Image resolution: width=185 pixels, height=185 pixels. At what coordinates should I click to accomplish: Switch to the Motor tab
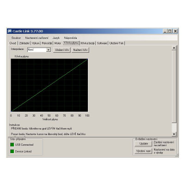(x=58, y=43)
